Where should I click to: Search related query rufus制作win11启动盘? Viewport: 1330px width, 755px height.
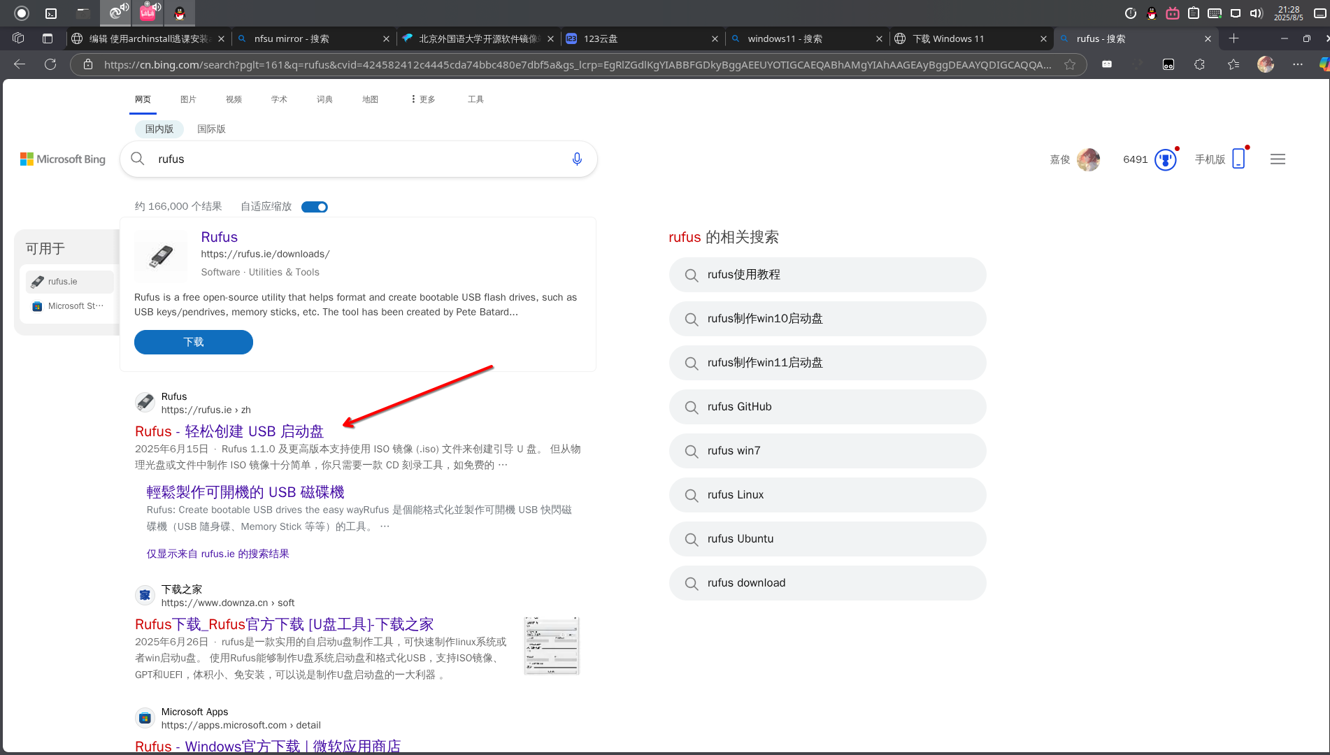(x=827, y=363)
